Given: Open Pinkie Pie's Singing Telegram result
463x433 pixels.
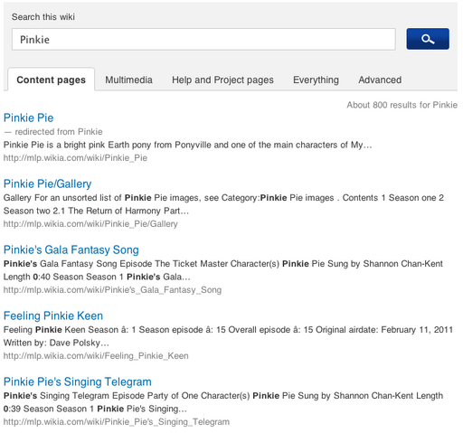Looking at the screenshot, I should click(78, 381).
